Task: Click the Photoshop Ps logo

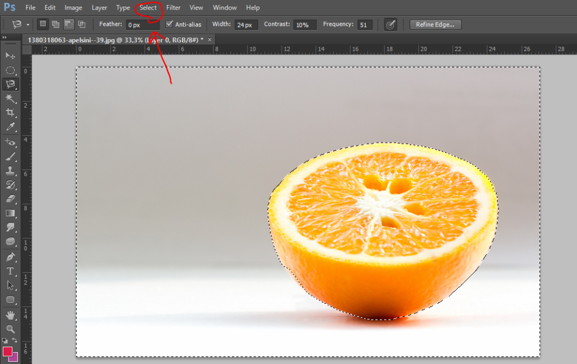Action: [10, 7]
